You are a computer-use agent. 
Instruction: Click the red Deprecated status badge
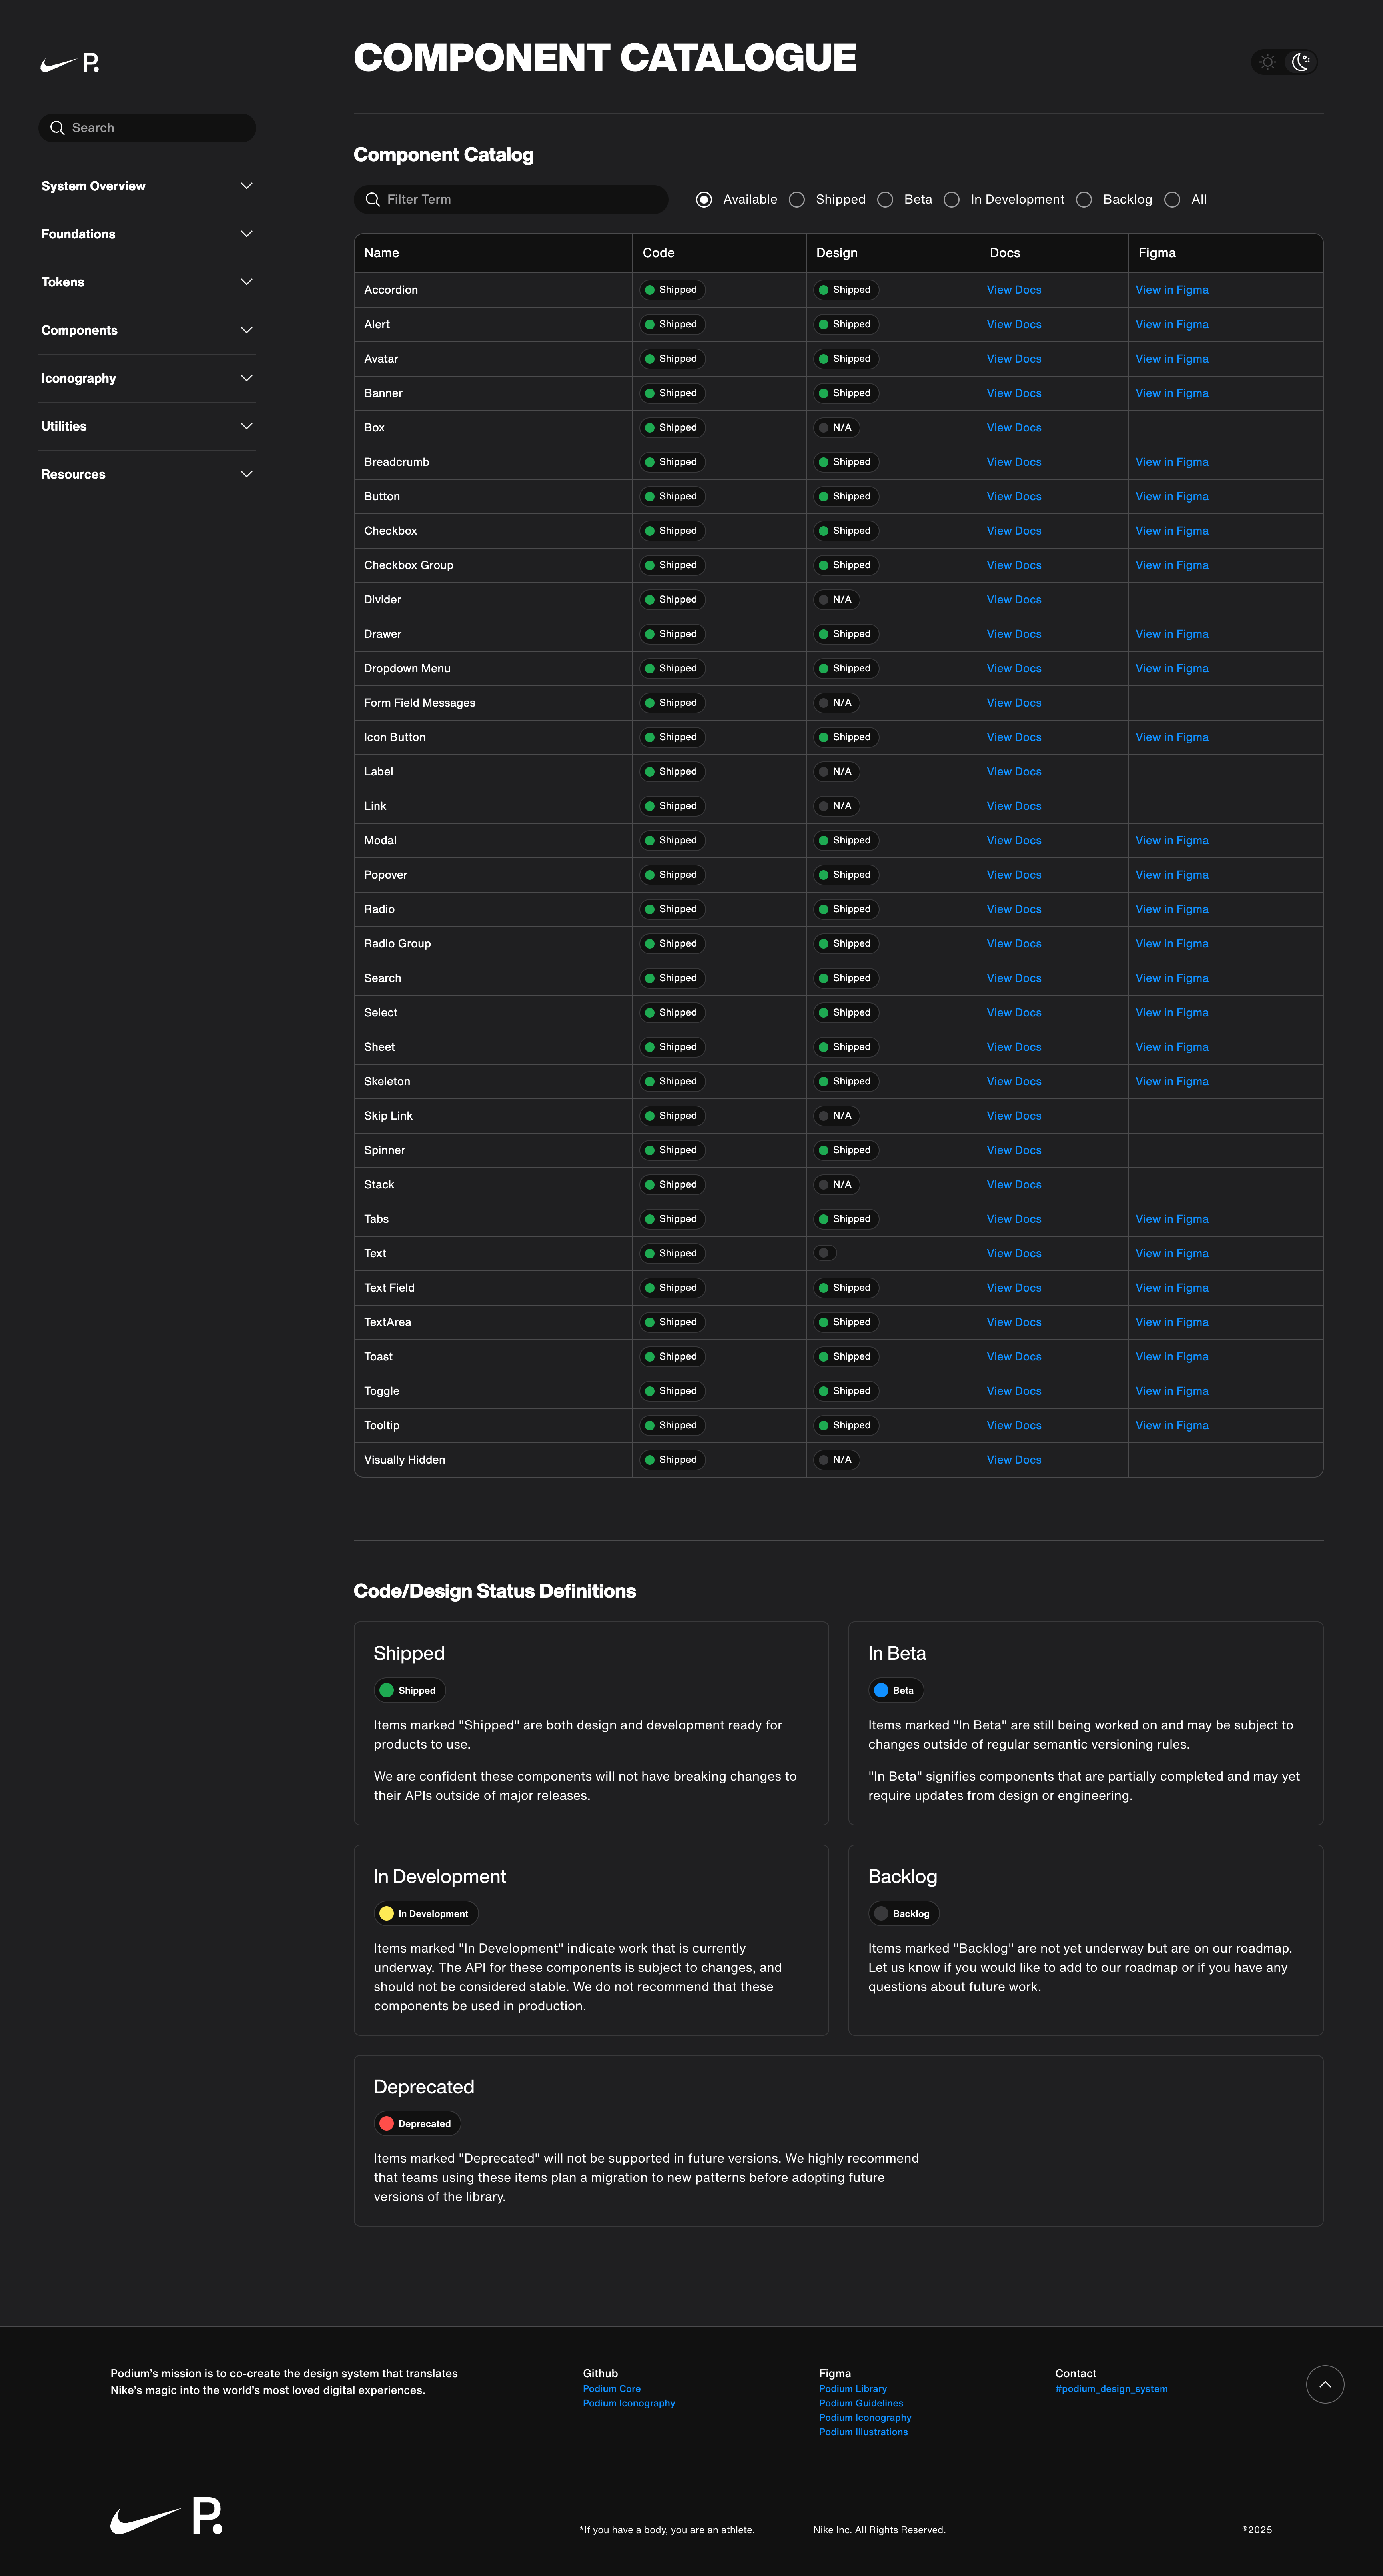pyautogui.click(x=417, y=2123)
